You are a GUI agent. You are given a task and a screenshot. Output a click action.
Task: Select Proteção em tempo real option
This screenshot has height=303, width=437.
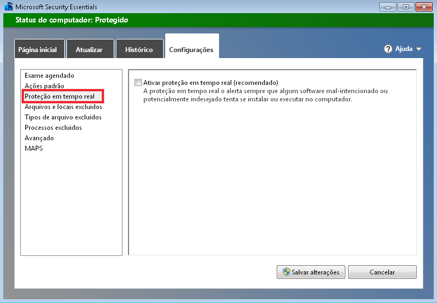(x=60, y=96)
